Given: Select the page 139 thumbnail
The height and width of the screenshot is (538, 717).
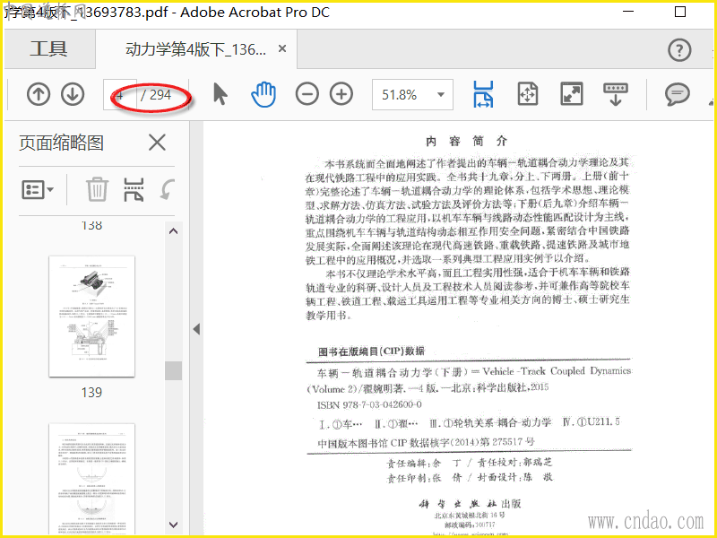Looking at the screenshot, I should pos(92,317).
